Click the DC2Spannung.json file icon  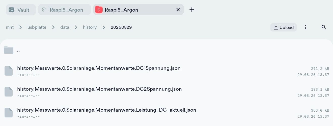[x=9, y=92]
